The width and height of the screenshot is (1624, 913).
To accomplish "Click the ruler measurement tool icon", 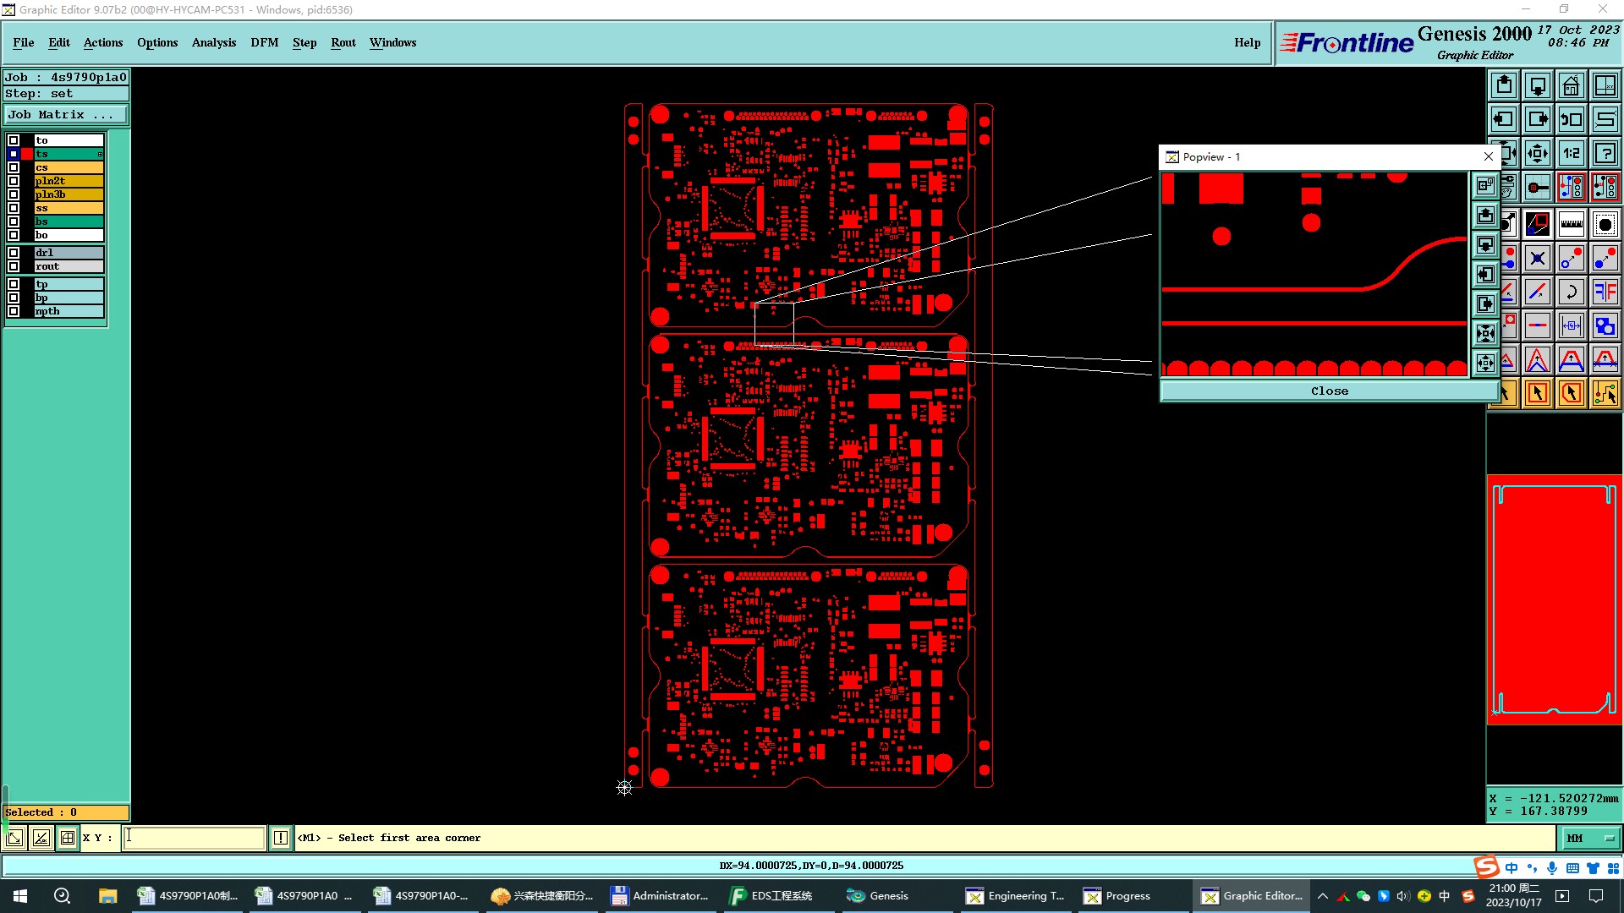I will 1571,224.
